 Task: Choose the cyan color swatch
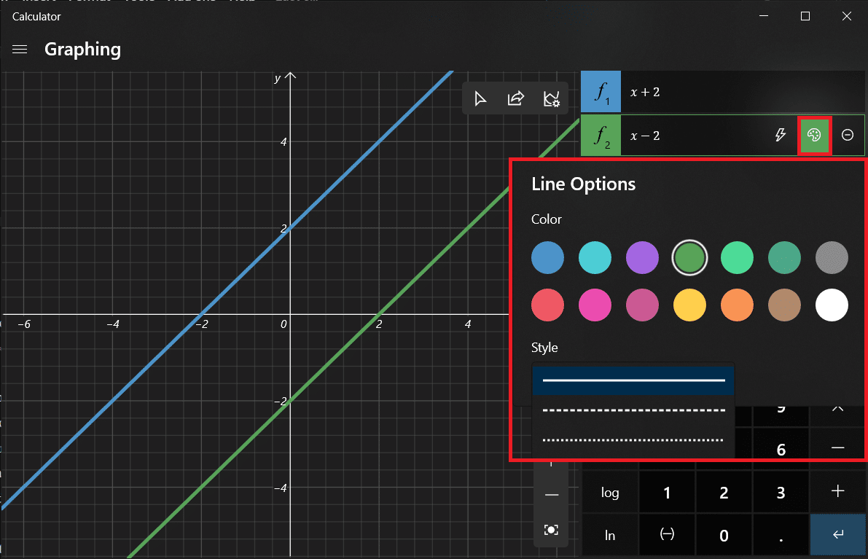595,257
